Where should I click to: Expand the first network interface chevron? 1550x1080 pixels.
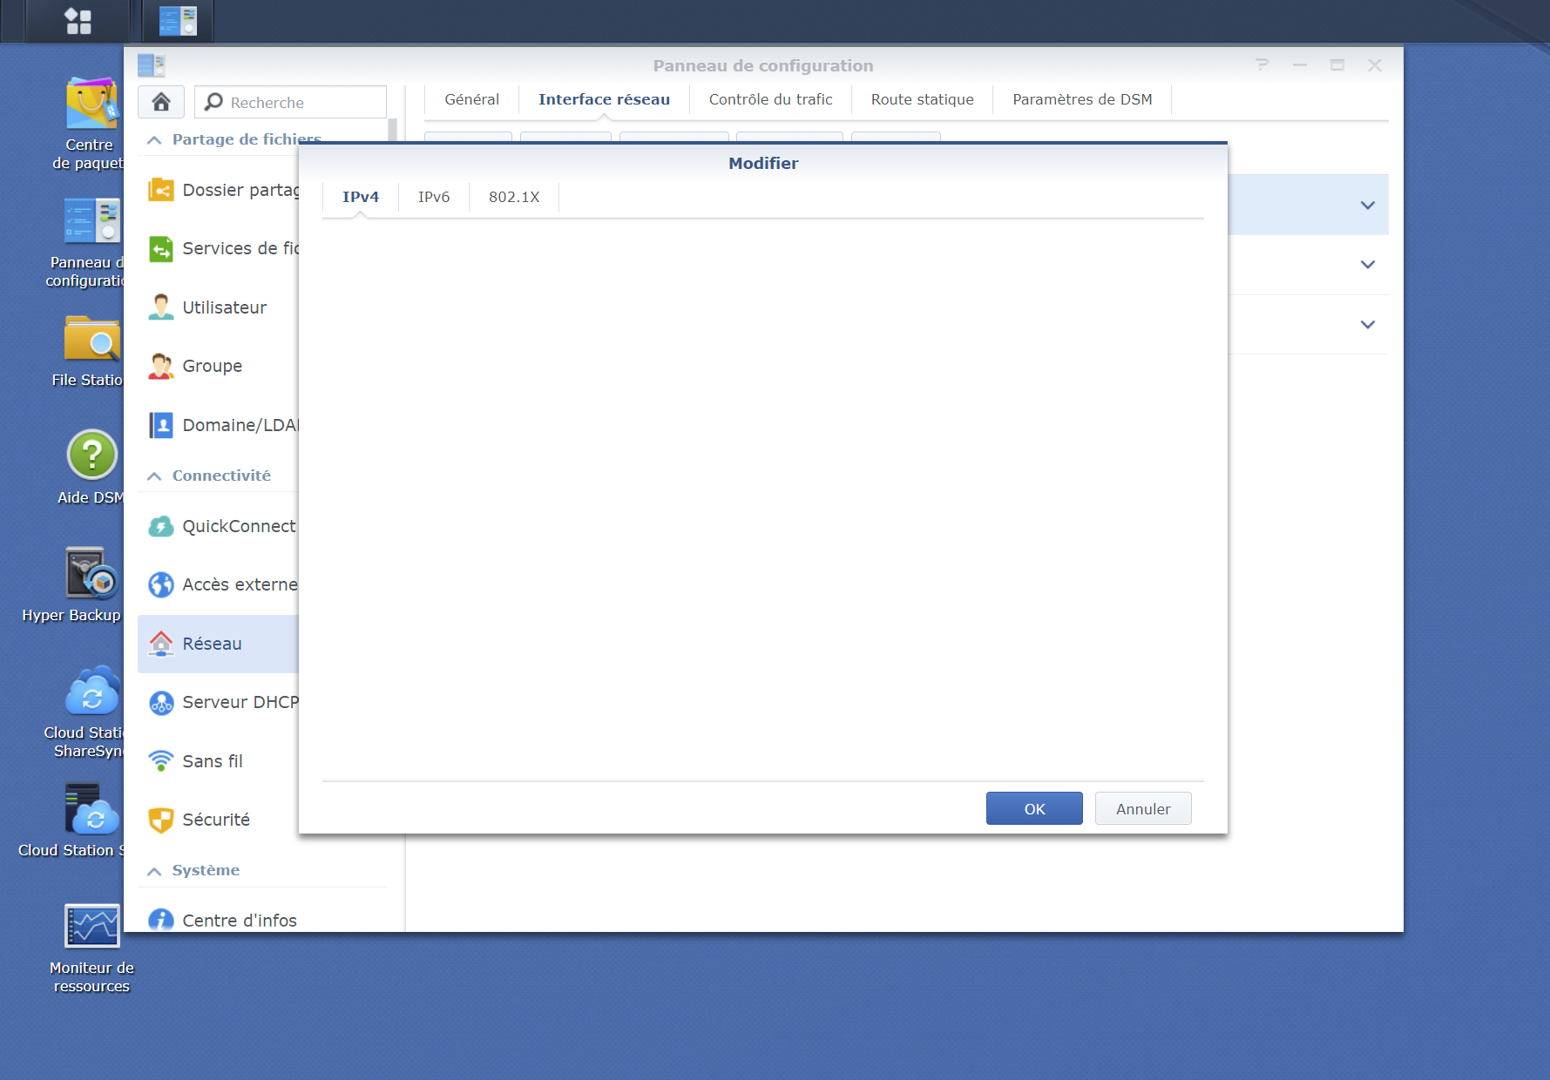coord(1368,206)
